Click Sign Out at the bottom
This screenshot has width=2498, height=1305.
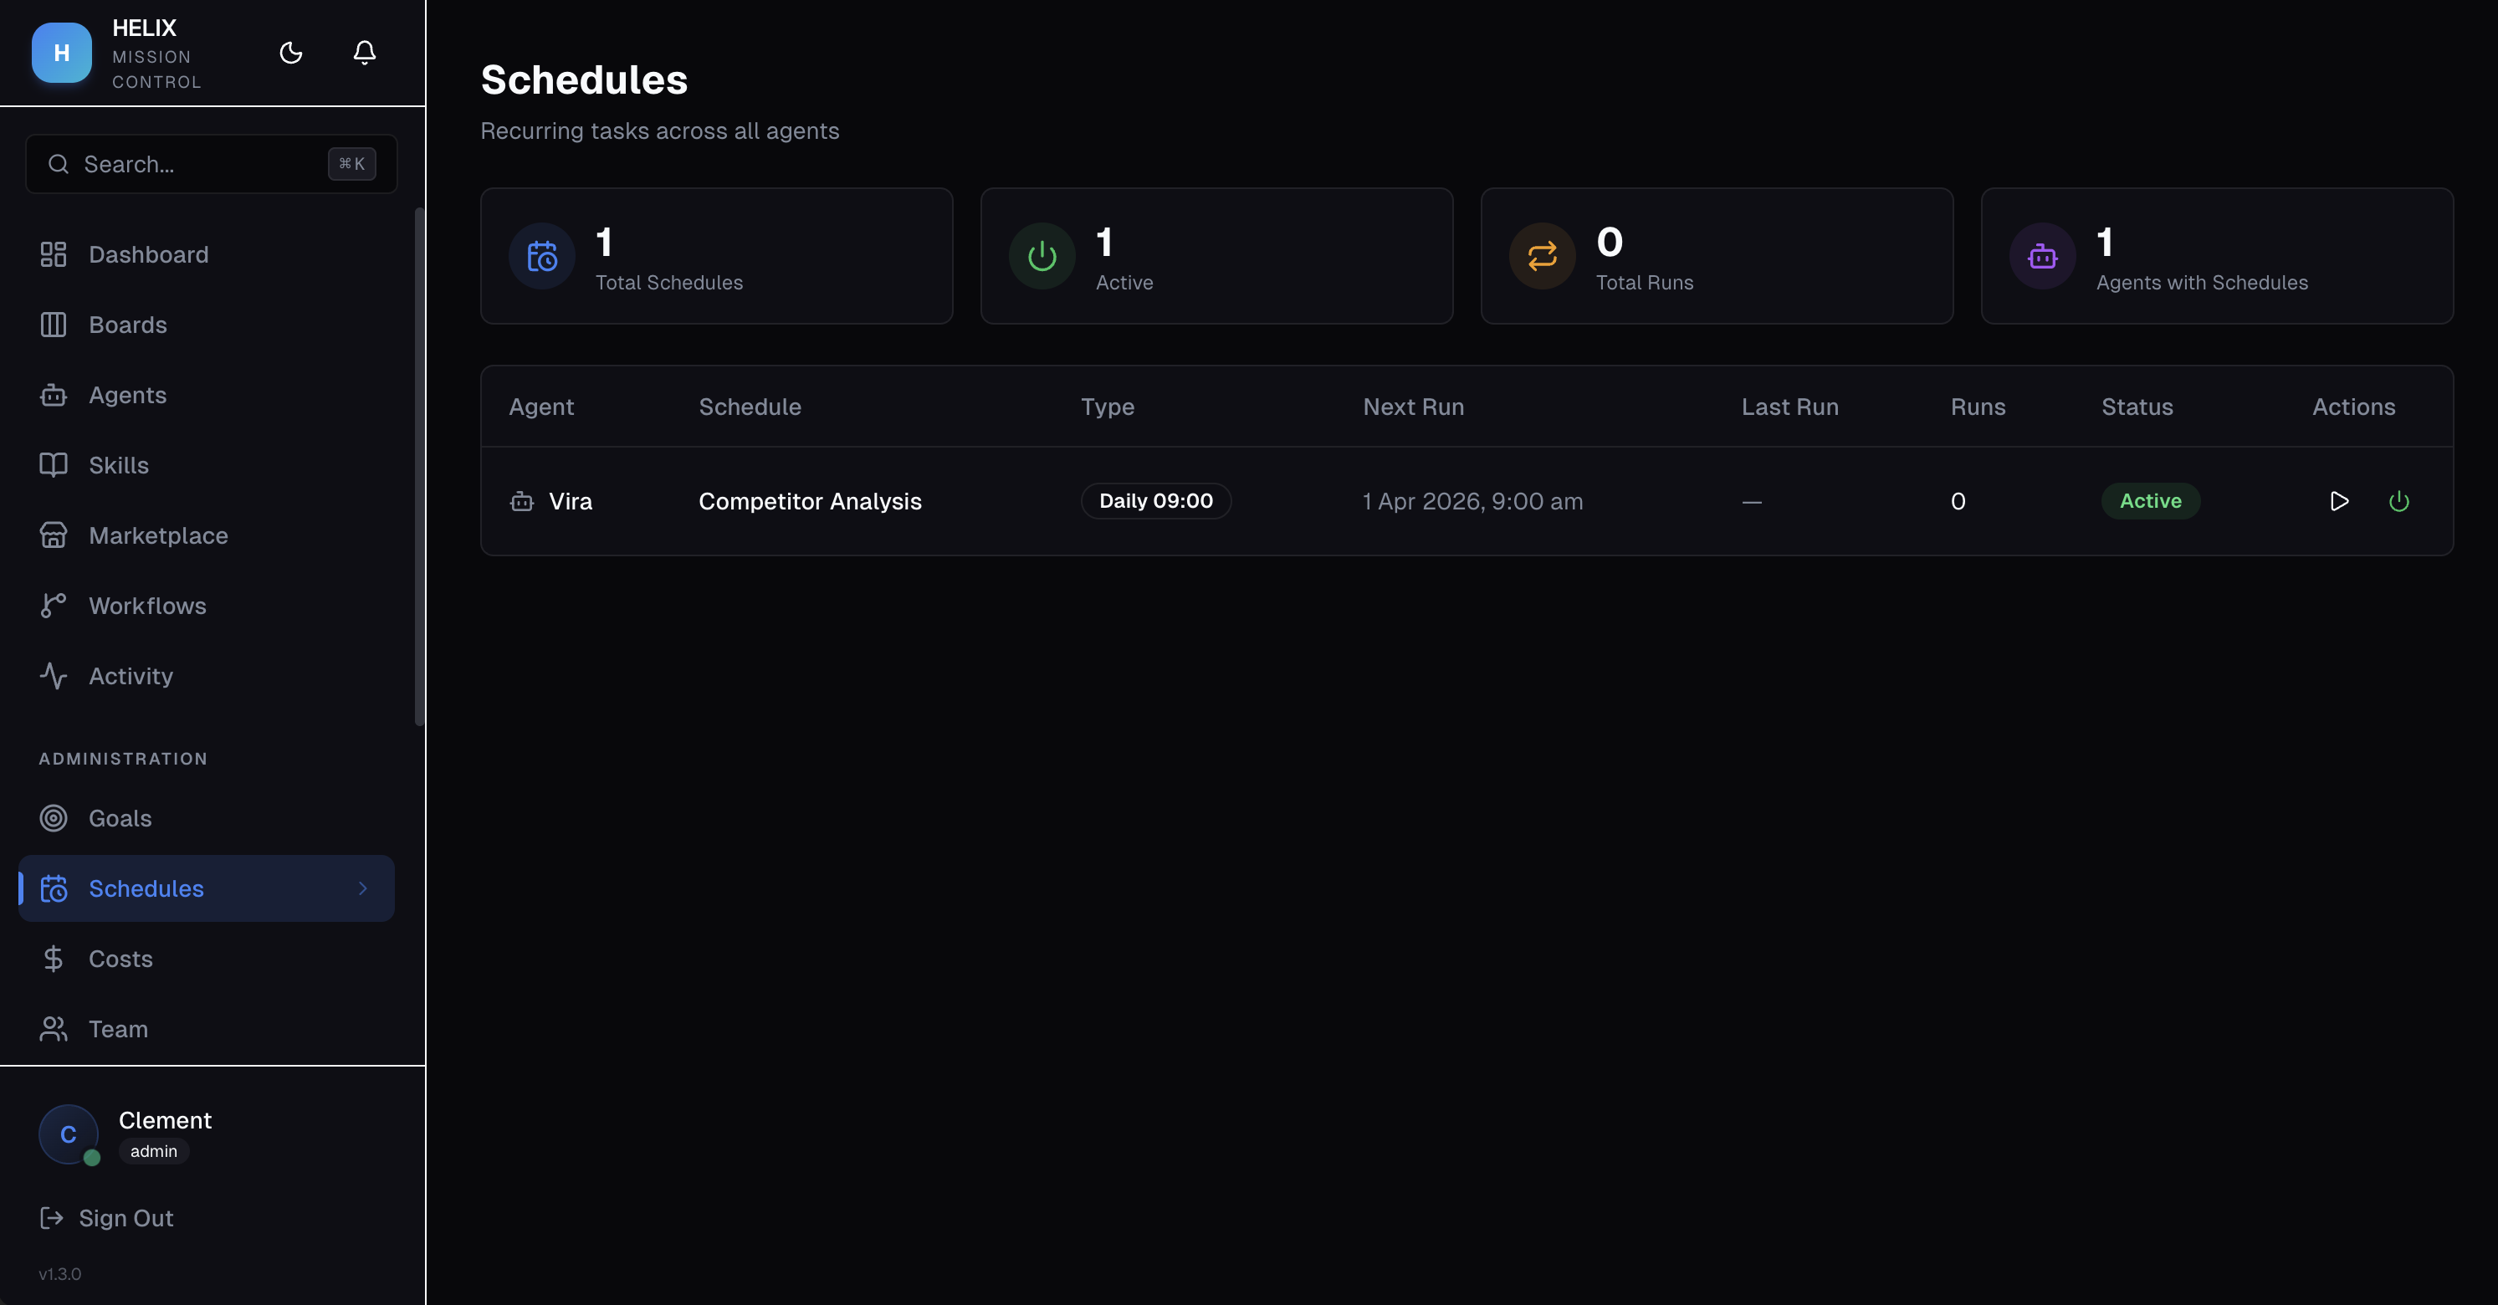[126, 1218]
